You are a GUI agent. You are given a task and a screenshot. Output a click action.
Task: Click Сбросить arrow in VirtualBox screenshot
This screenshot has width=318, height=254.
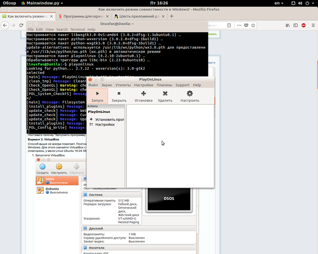(76, 167)
